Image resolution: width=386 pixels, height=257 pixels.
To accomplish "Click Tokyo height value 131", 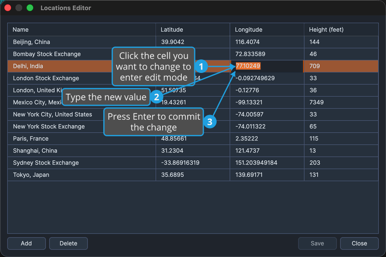I will click(x=341, y=175).
